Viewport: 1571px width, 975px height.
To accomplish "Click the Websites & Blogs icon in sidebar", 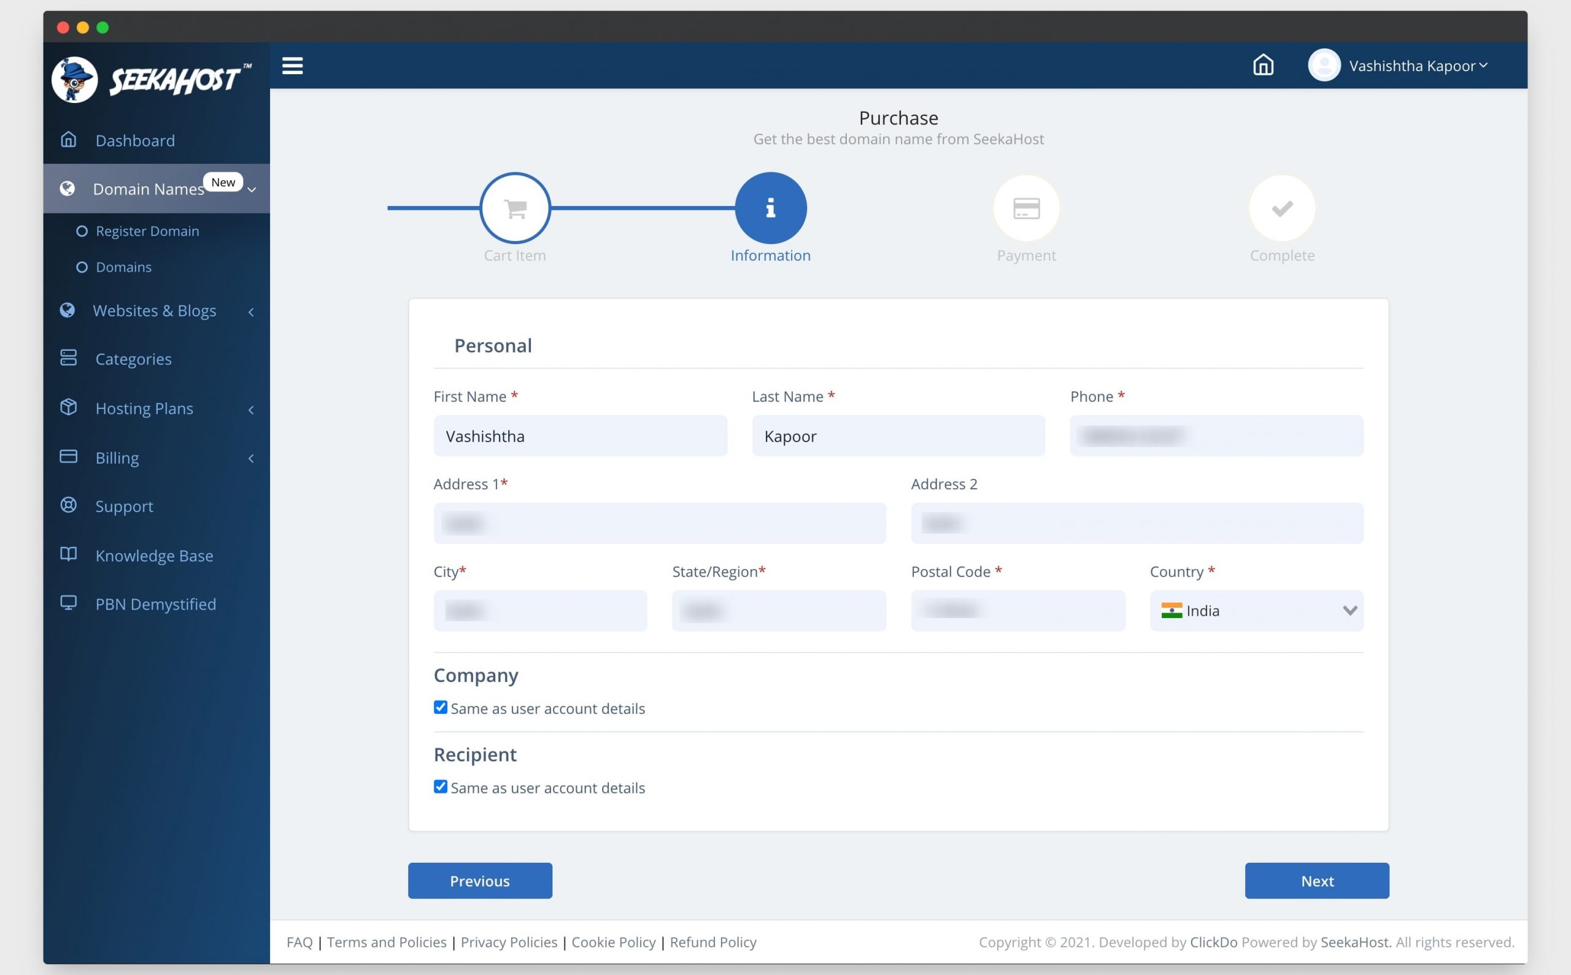I will click(x=70, y=309).
